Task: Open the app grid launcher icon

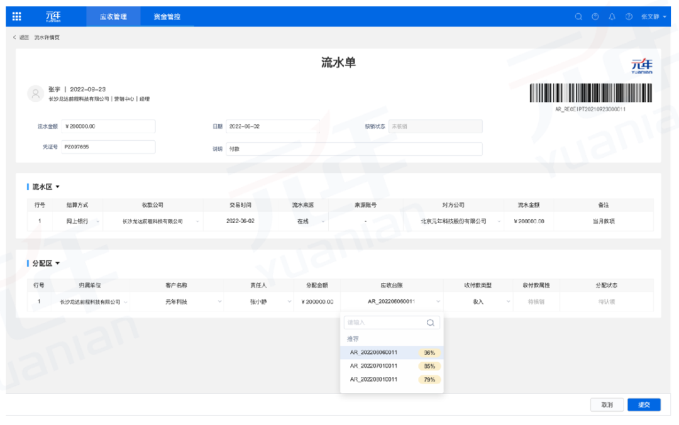Action: 16,16
